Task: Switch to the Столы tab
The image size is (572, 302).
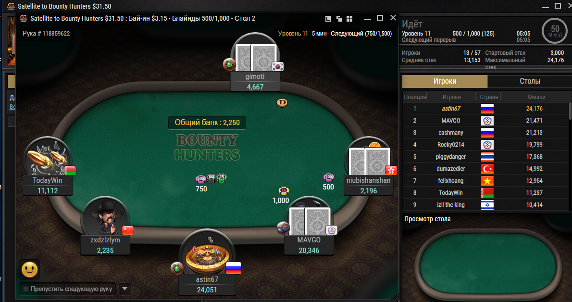Action: click(530, 81)
